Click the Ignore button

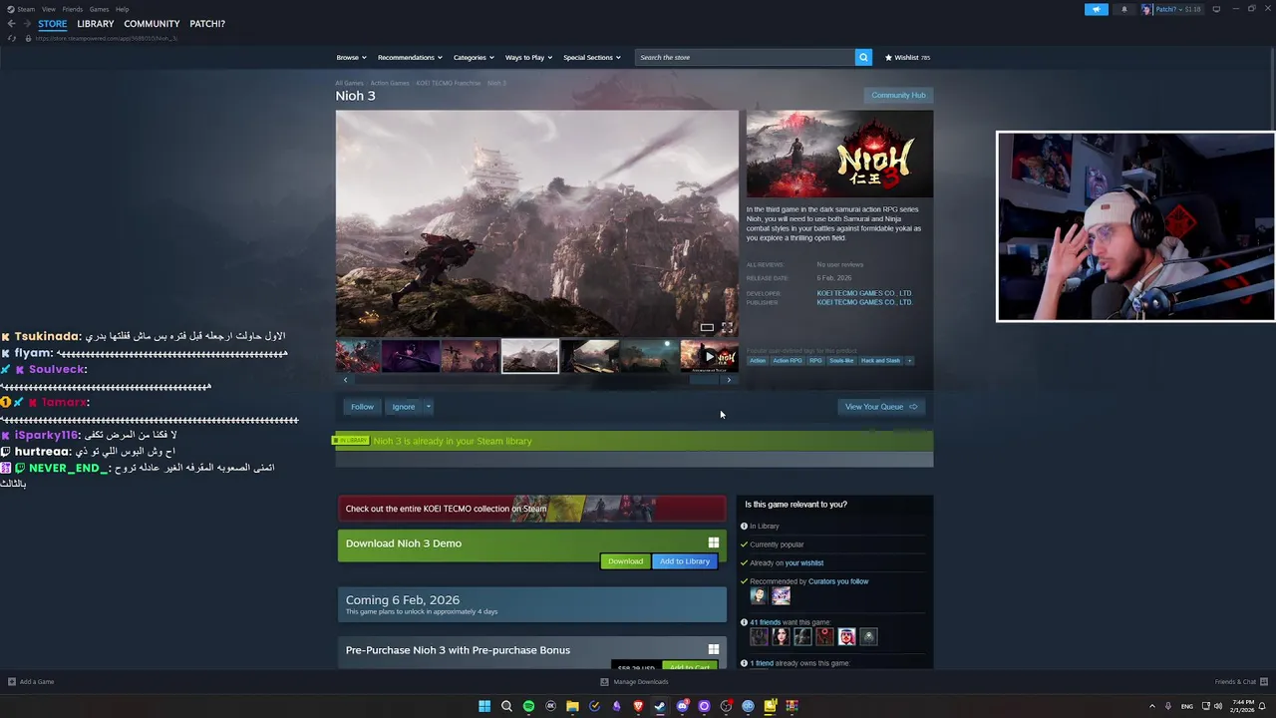tap(404, 407)
